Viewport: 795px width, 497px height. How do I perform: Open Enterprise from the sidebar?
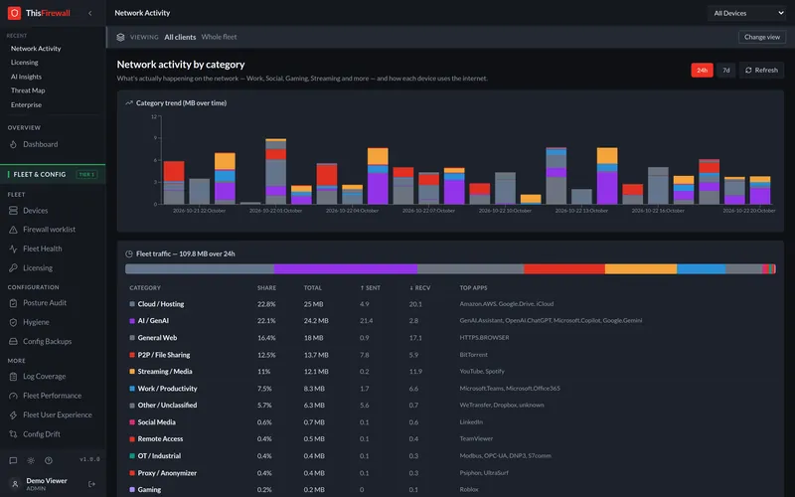(27, 104)
